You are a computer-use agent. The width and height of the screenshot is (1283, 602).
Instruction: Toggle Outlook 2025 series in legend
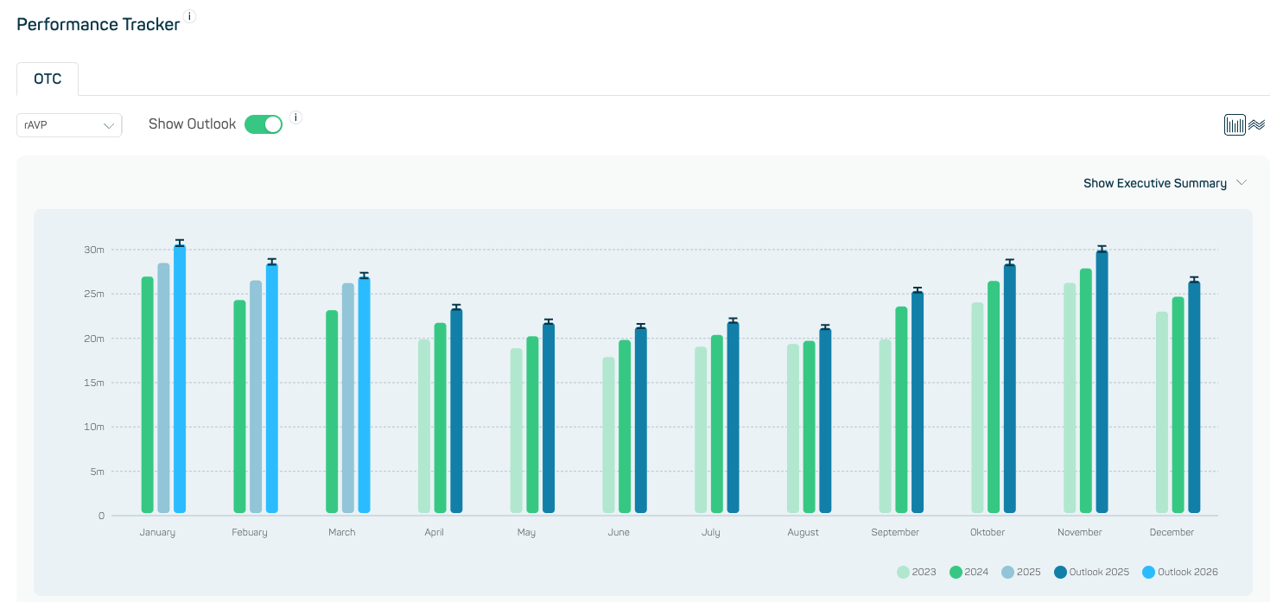click(x=1091, y=572)
